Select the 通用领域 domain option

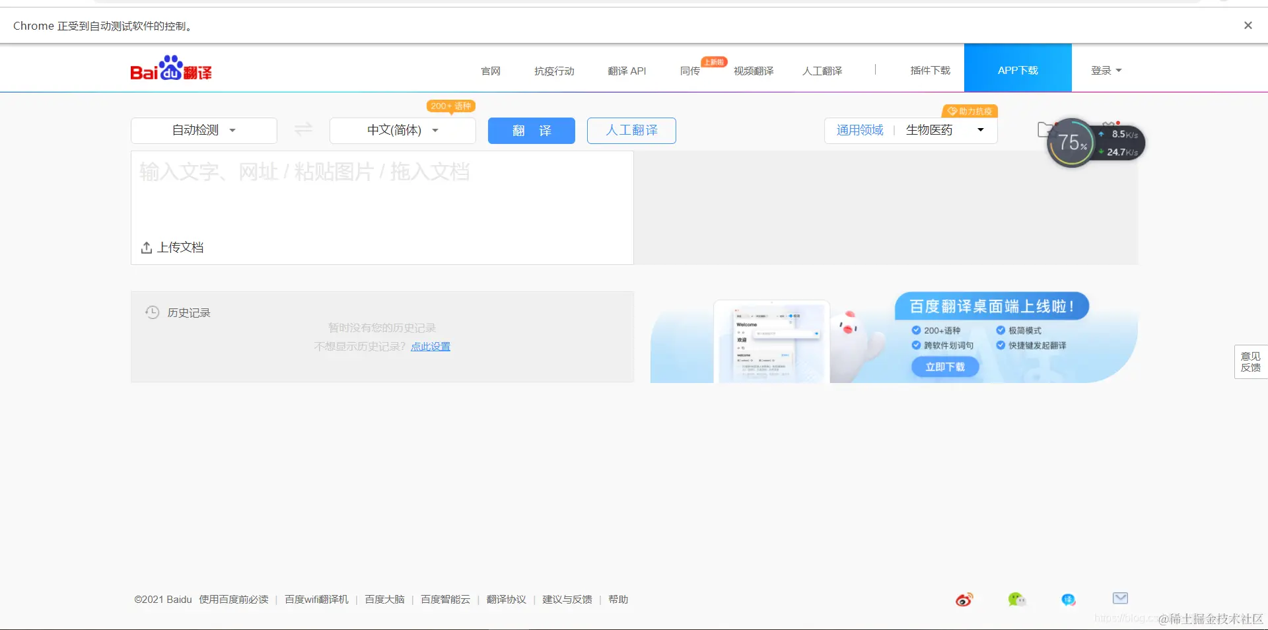860,130
